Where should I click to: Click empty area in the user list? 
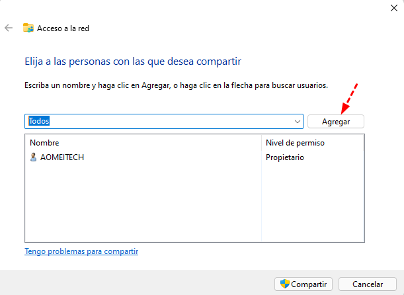point(142,205)
